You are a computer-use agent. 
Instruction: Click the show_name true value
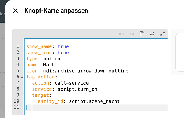(63, 46)
